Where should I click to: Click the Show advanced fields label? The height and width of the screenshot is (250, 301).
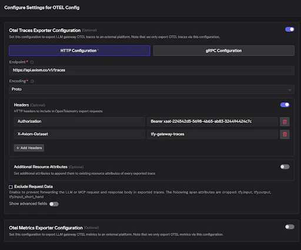[x=28, y=204]
